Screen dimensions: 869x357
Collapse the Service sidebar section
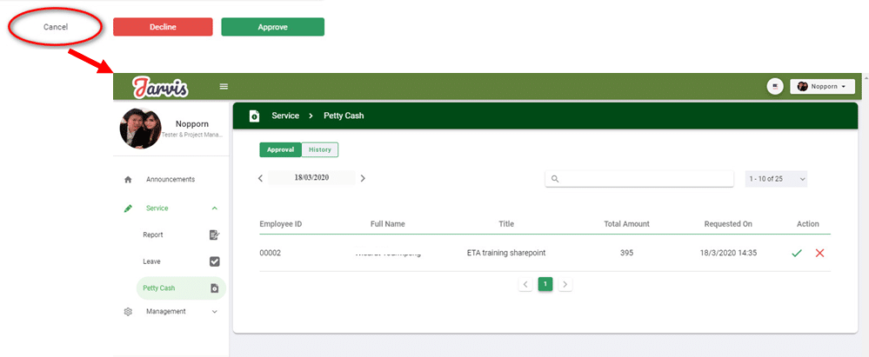(x=214, y=208)
